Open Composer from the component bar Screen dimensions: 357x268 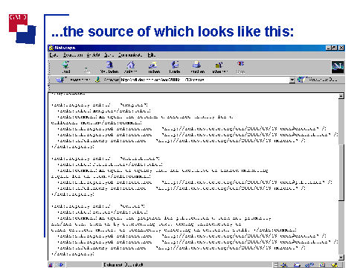[x=335, y=265]
